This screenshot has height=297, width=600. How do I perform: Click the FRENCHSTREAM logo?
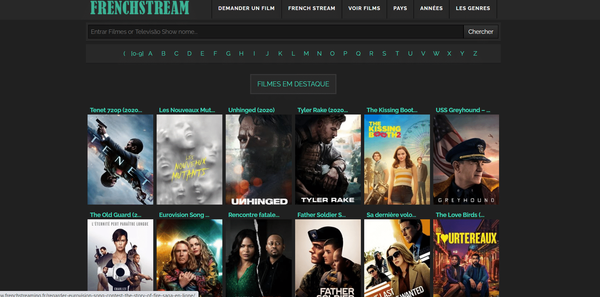click(140, 7)
